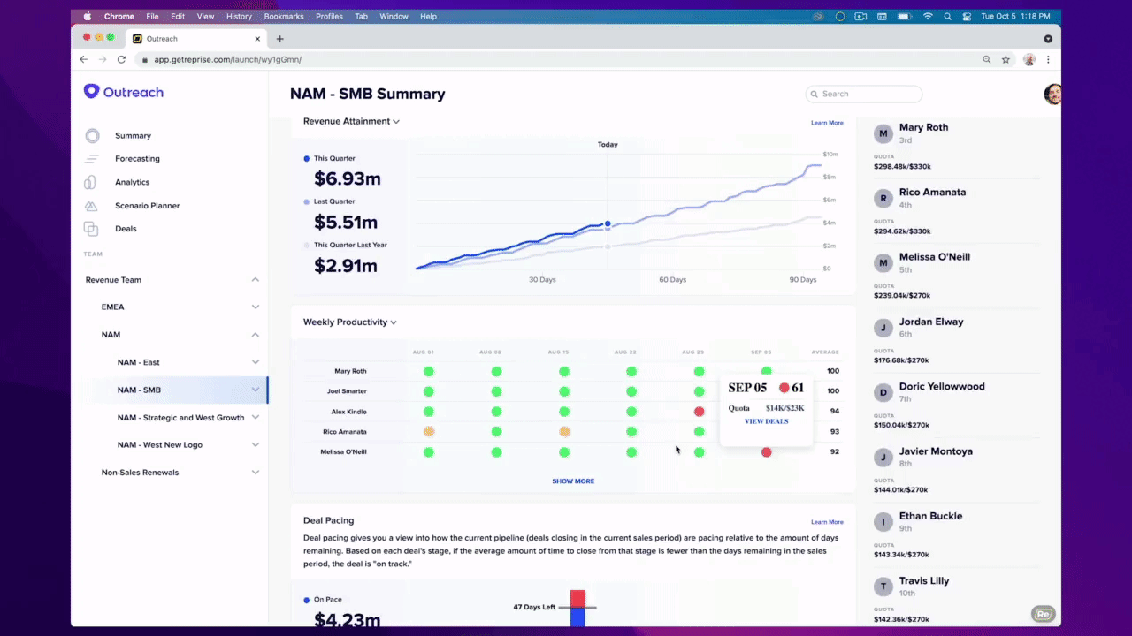
Task: Click Alex Kindle's red Aug 29 dot
Action: 699,412
